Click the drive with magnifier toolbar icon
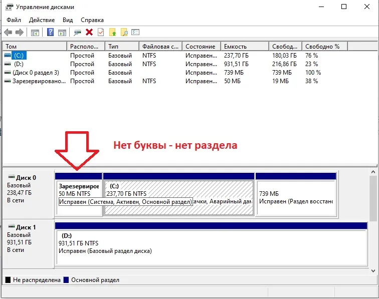Viewport: 379px width, 299px height. pyautogui.click(x=77, y=33)
